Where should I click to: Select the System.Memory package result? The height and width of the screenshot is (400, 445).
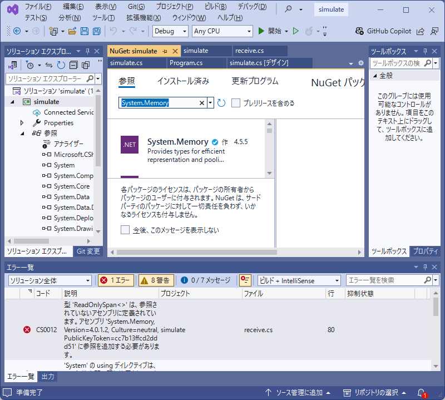pyautogui.click(x=186, y=150)
